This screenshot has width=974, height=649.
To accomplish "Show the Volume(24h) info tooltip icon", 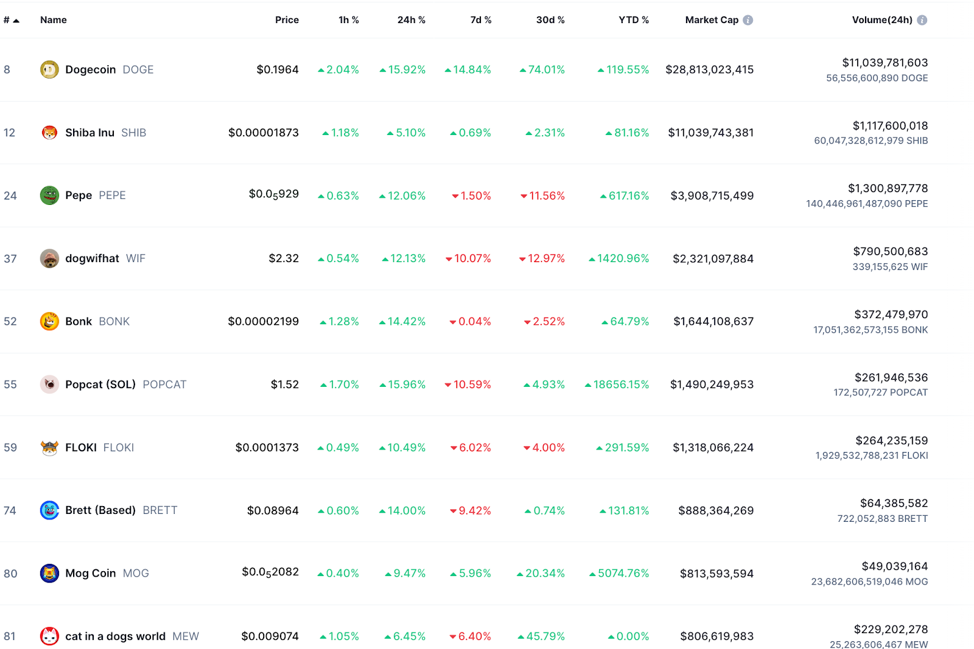I will 922,20.
